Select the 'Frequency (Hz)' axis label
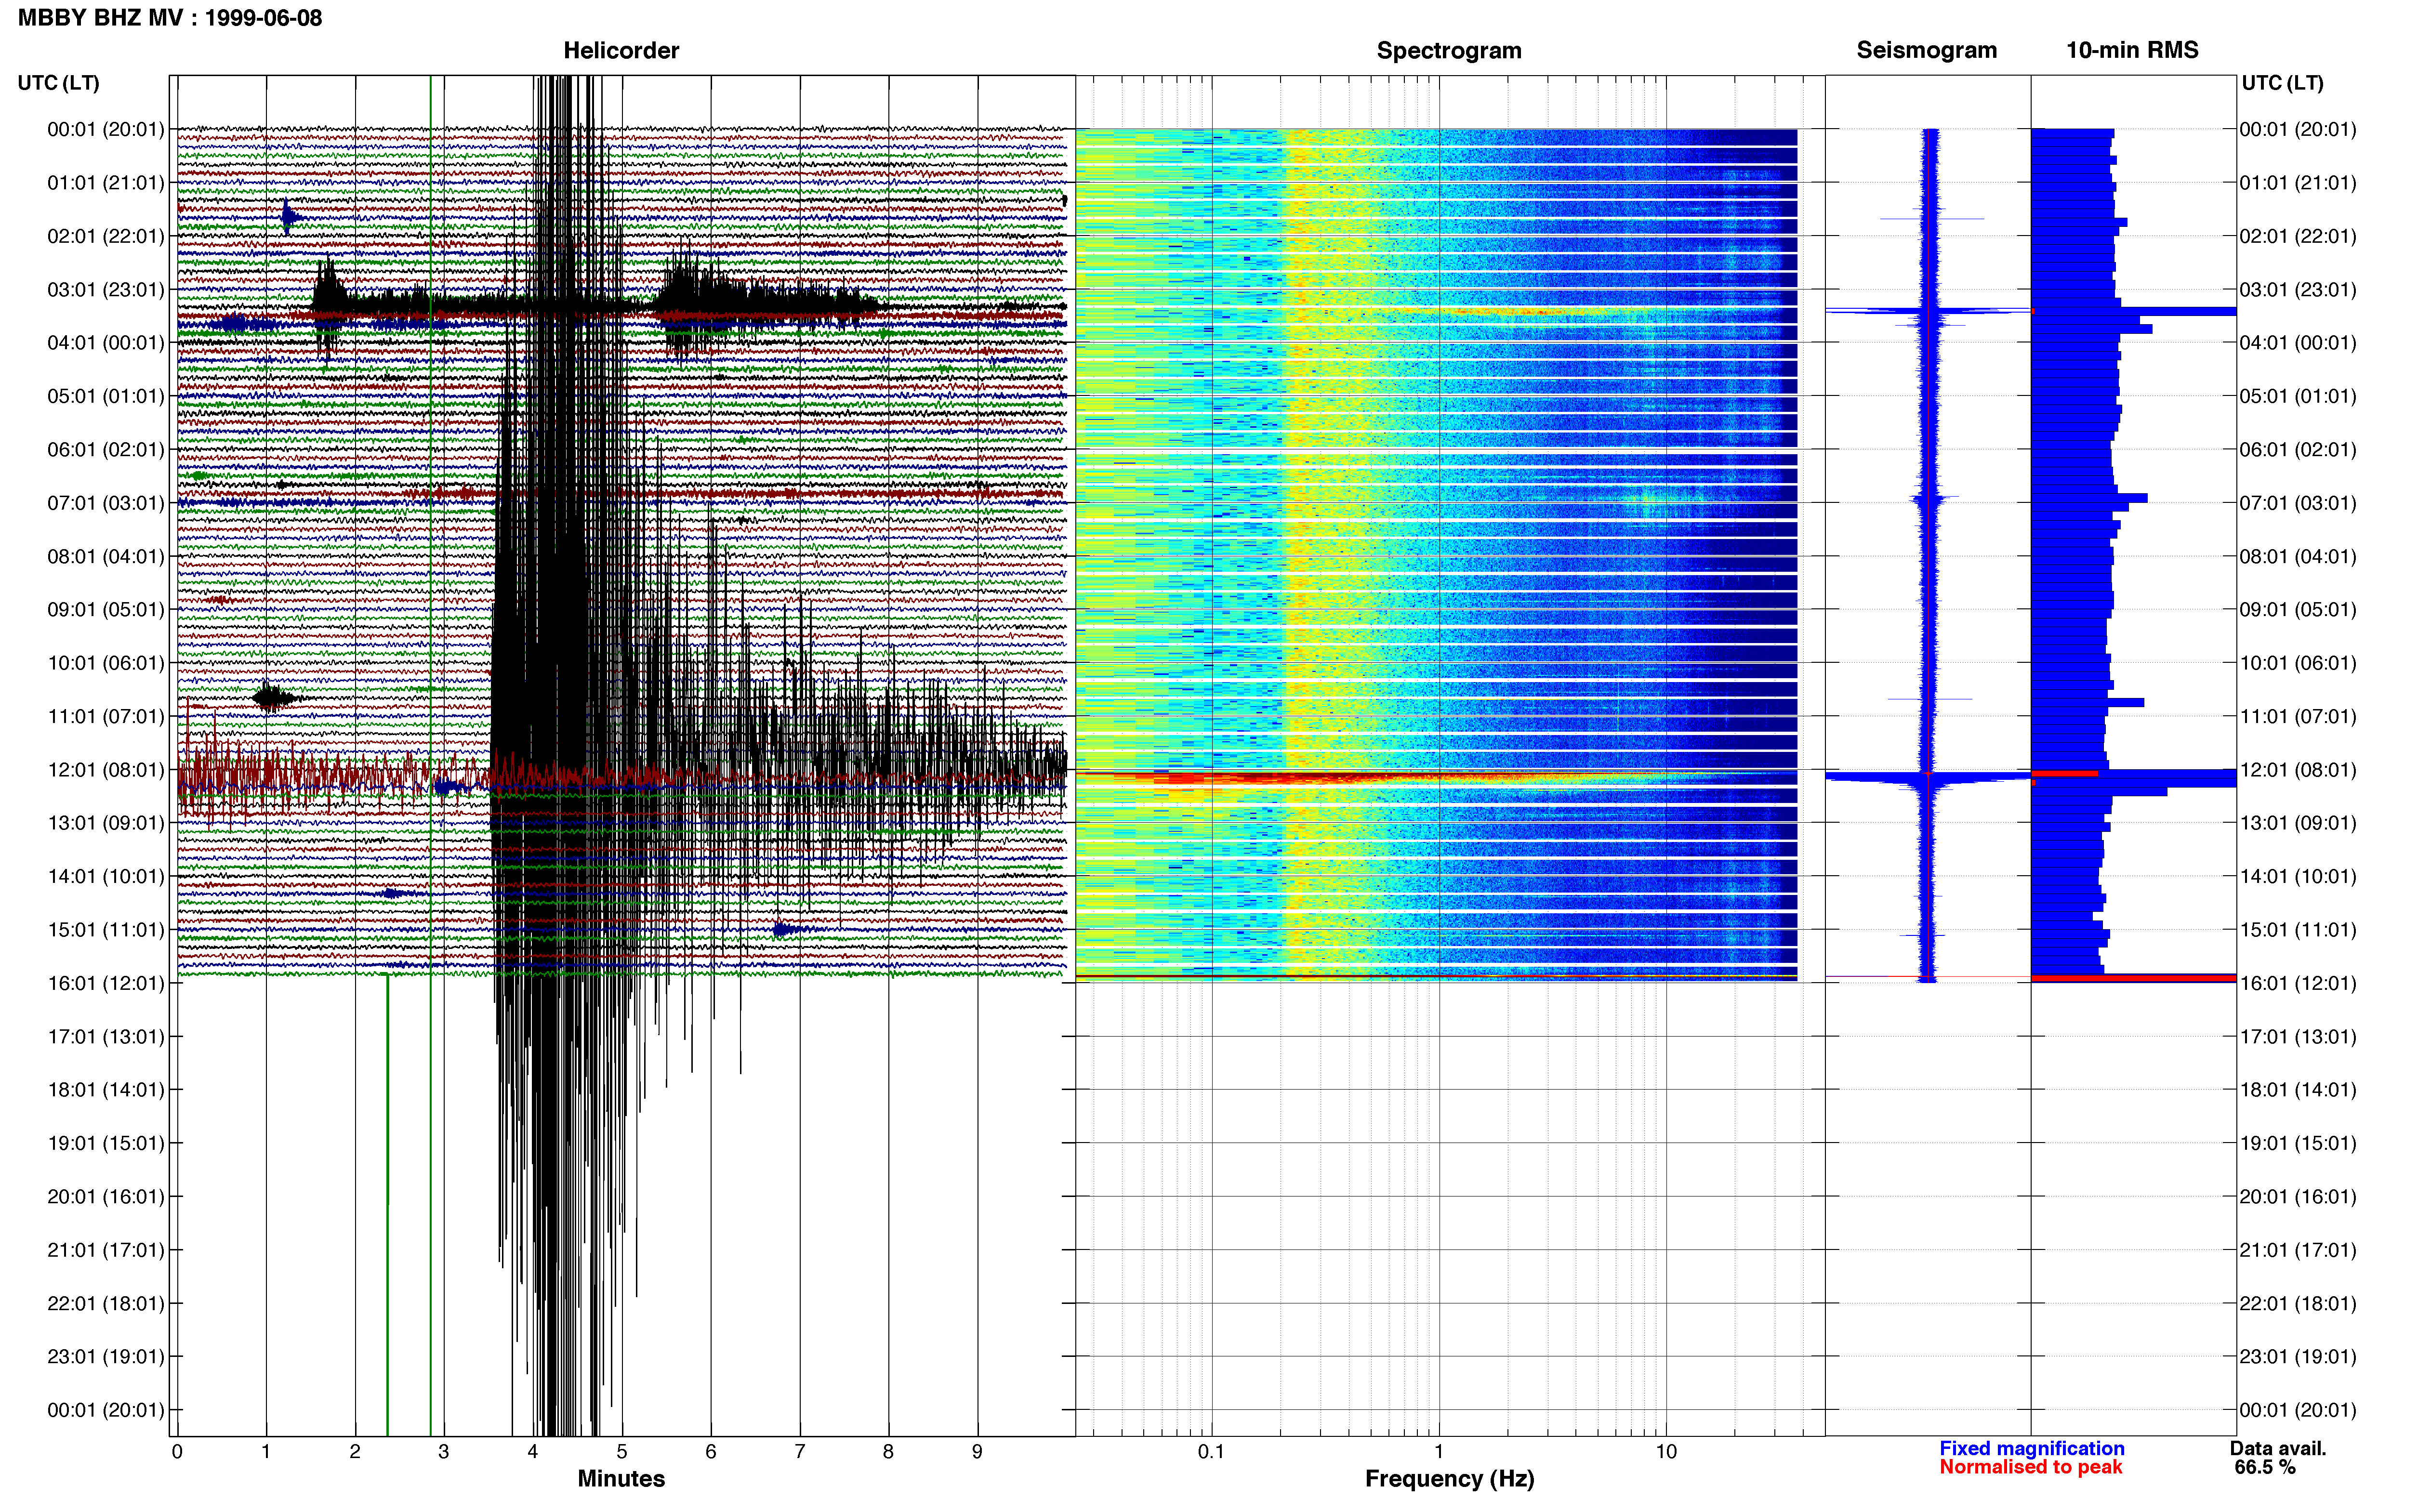 (x=1449, y=1478)
